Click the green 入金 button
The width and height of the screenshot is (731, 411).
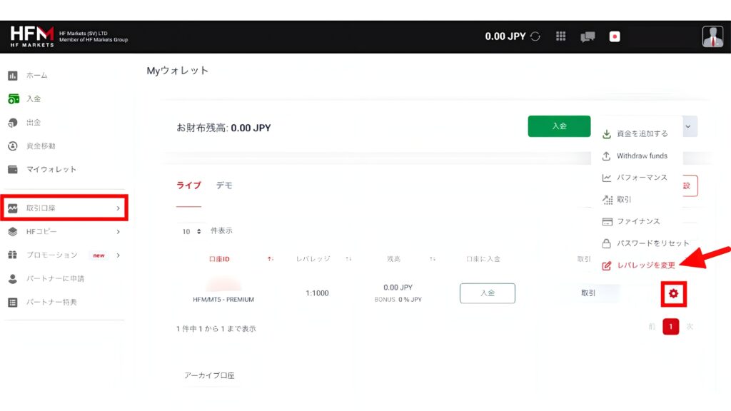559,126
